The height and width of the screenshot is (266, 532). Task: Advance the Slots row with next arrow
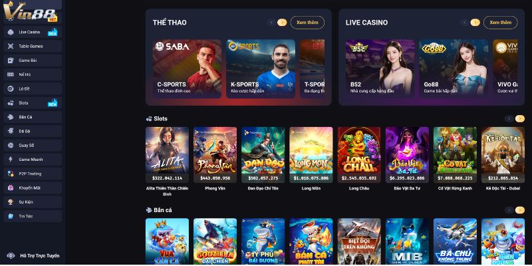tap(520, 119)
